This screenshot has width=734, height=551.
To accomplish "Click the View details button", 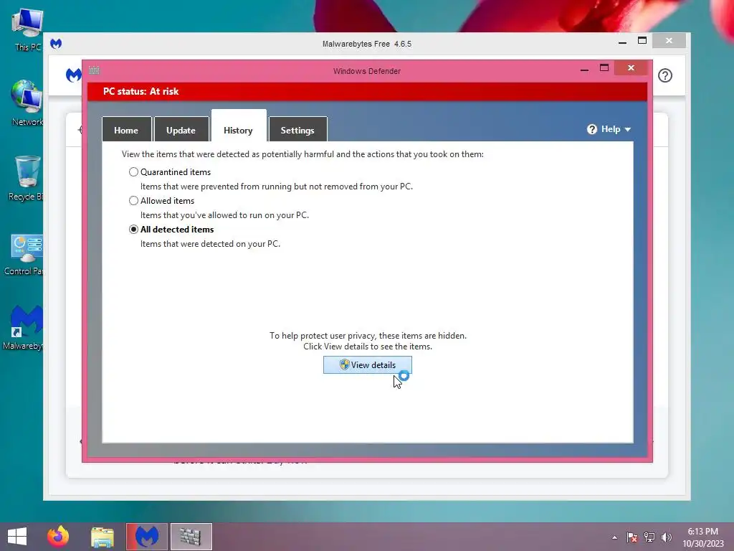I will pyautogui.click(x=368, y=365).
